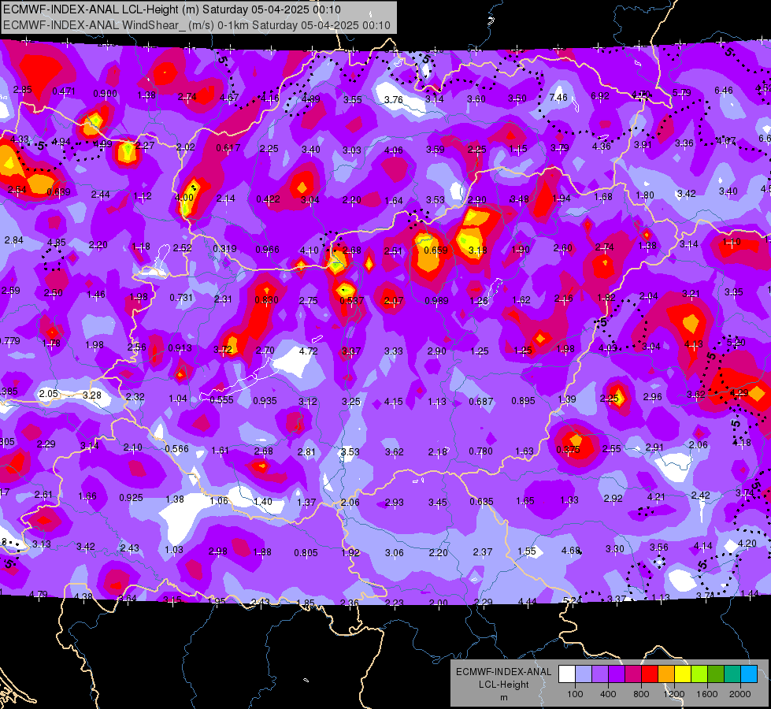This screenshot has width=771, height=709.
Task: Click the wind shear value 6.92
Action: point(600,96)
